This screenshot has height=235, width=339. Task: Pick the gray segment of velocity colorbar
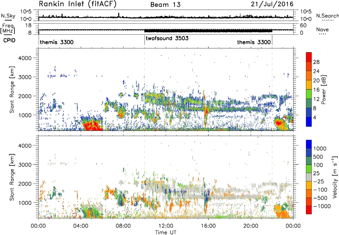click(309, 177)
